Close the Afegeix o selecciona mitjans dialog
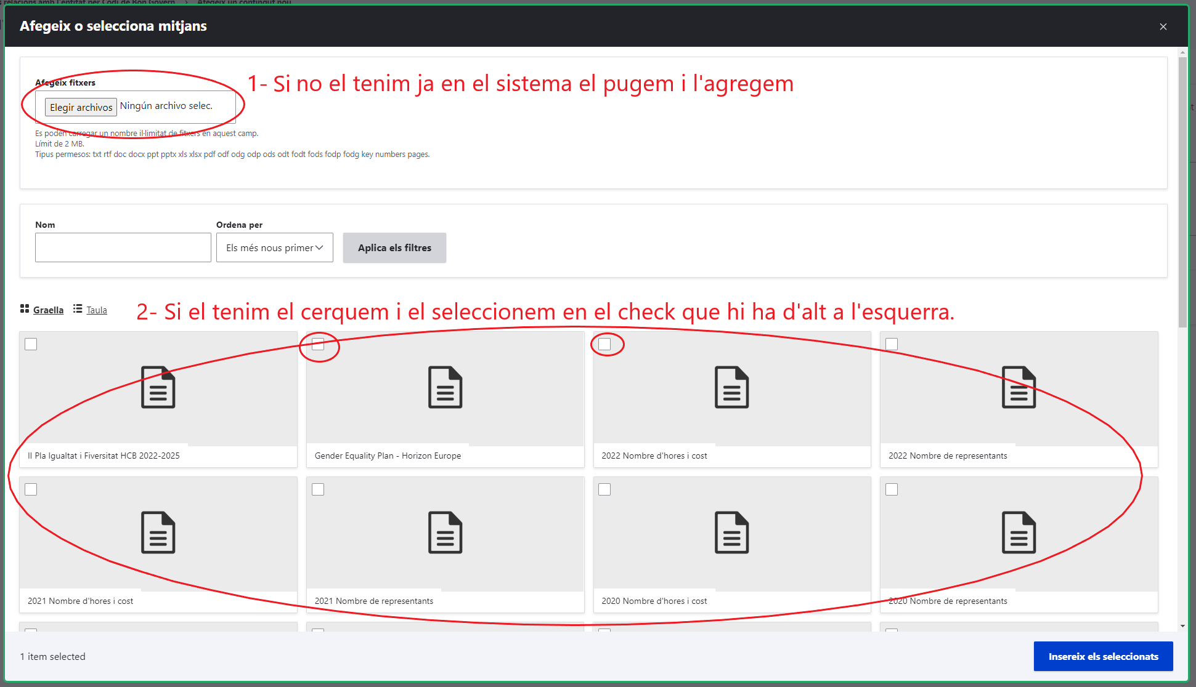Image resolution: width=1196 pixels, height=687 pixels. [1163, 26]
